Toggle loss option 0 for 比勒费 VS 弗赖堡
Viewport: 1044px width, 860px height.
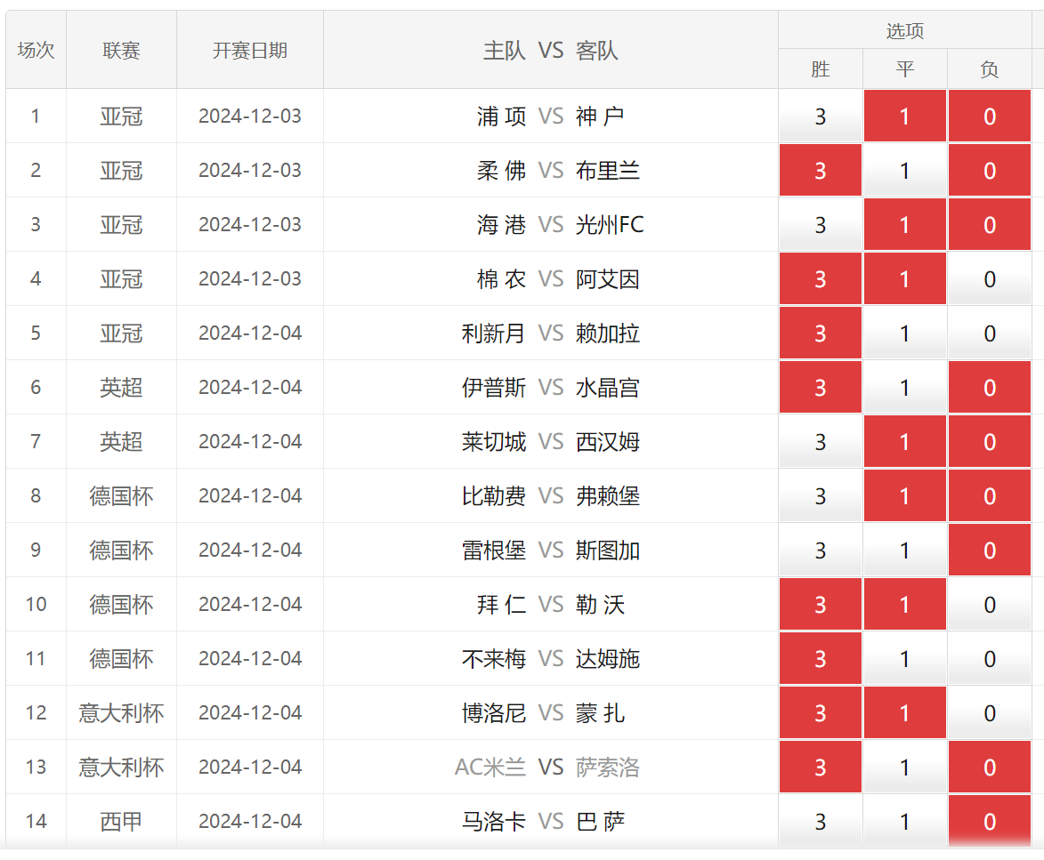pyautogui.click(x=990, y=496)
